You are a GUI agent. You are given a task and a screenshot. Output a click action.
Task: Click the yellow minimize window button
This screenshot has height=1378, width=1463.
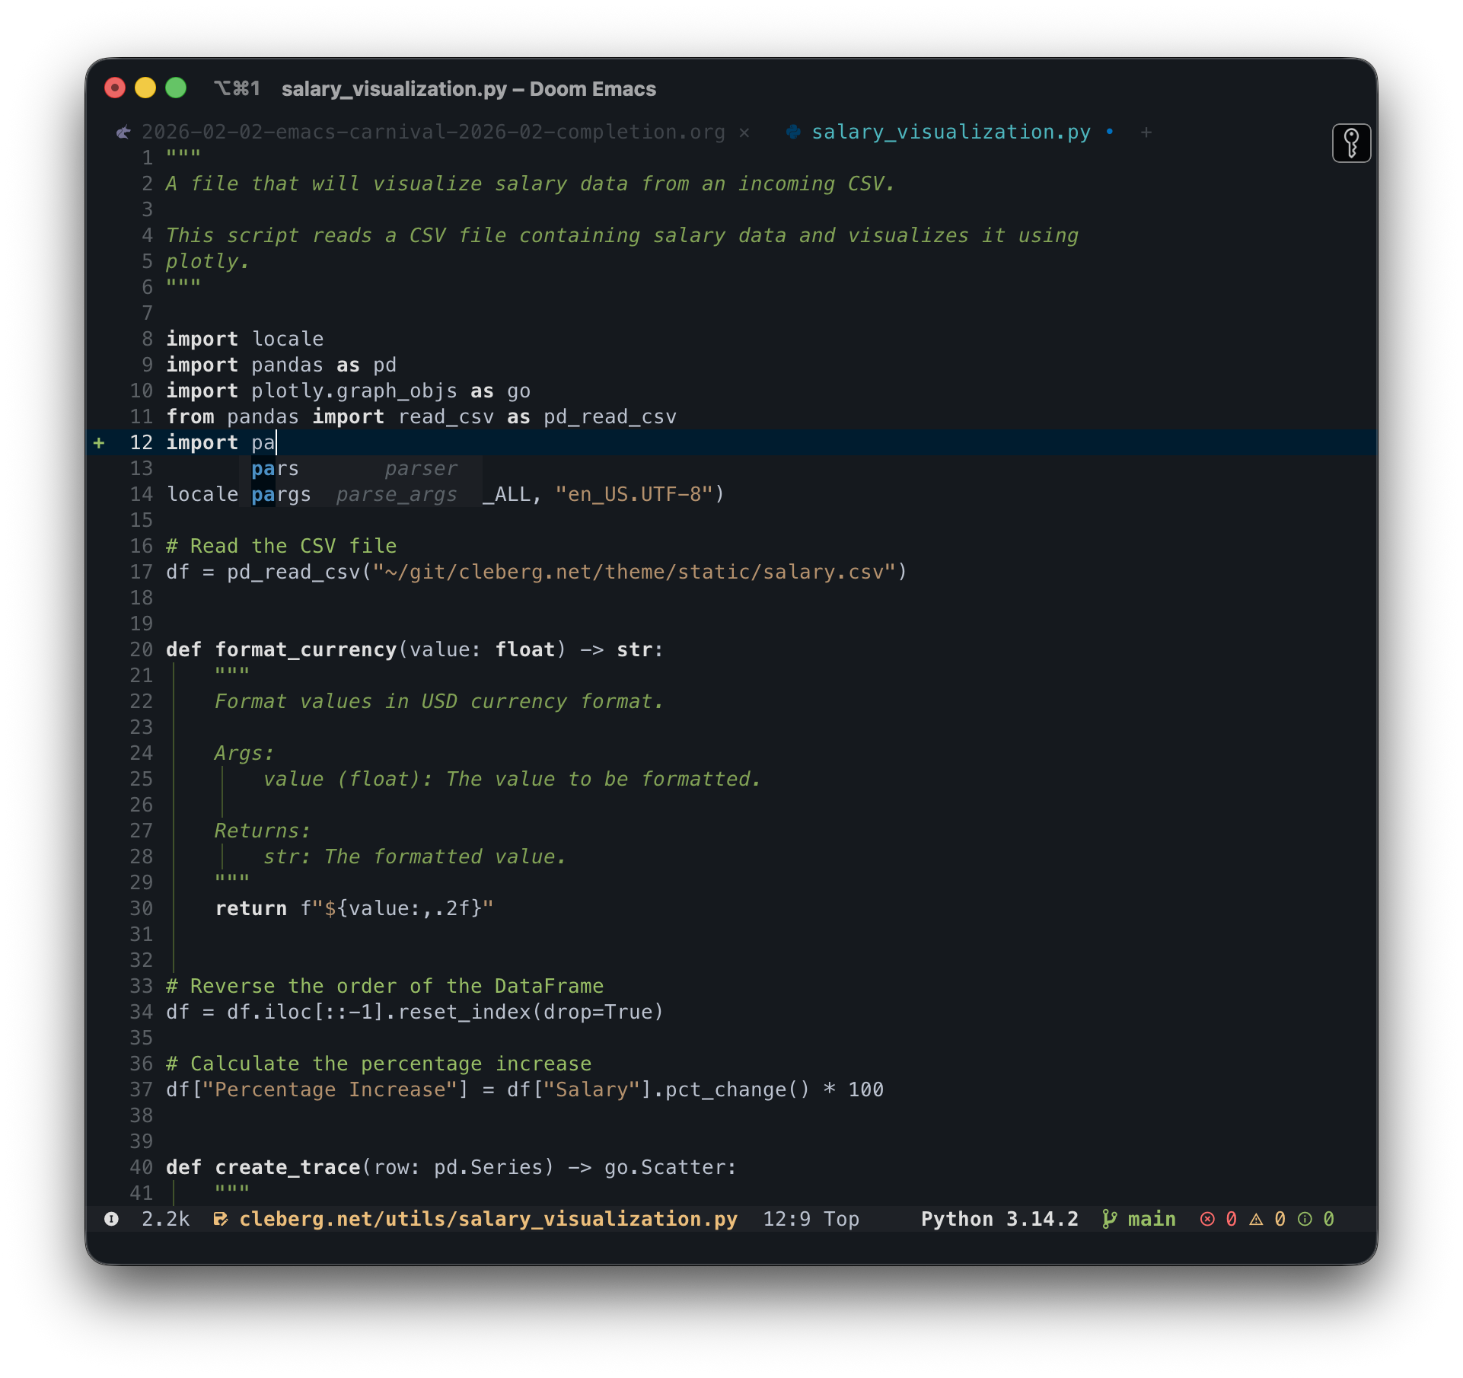[145, 88]
